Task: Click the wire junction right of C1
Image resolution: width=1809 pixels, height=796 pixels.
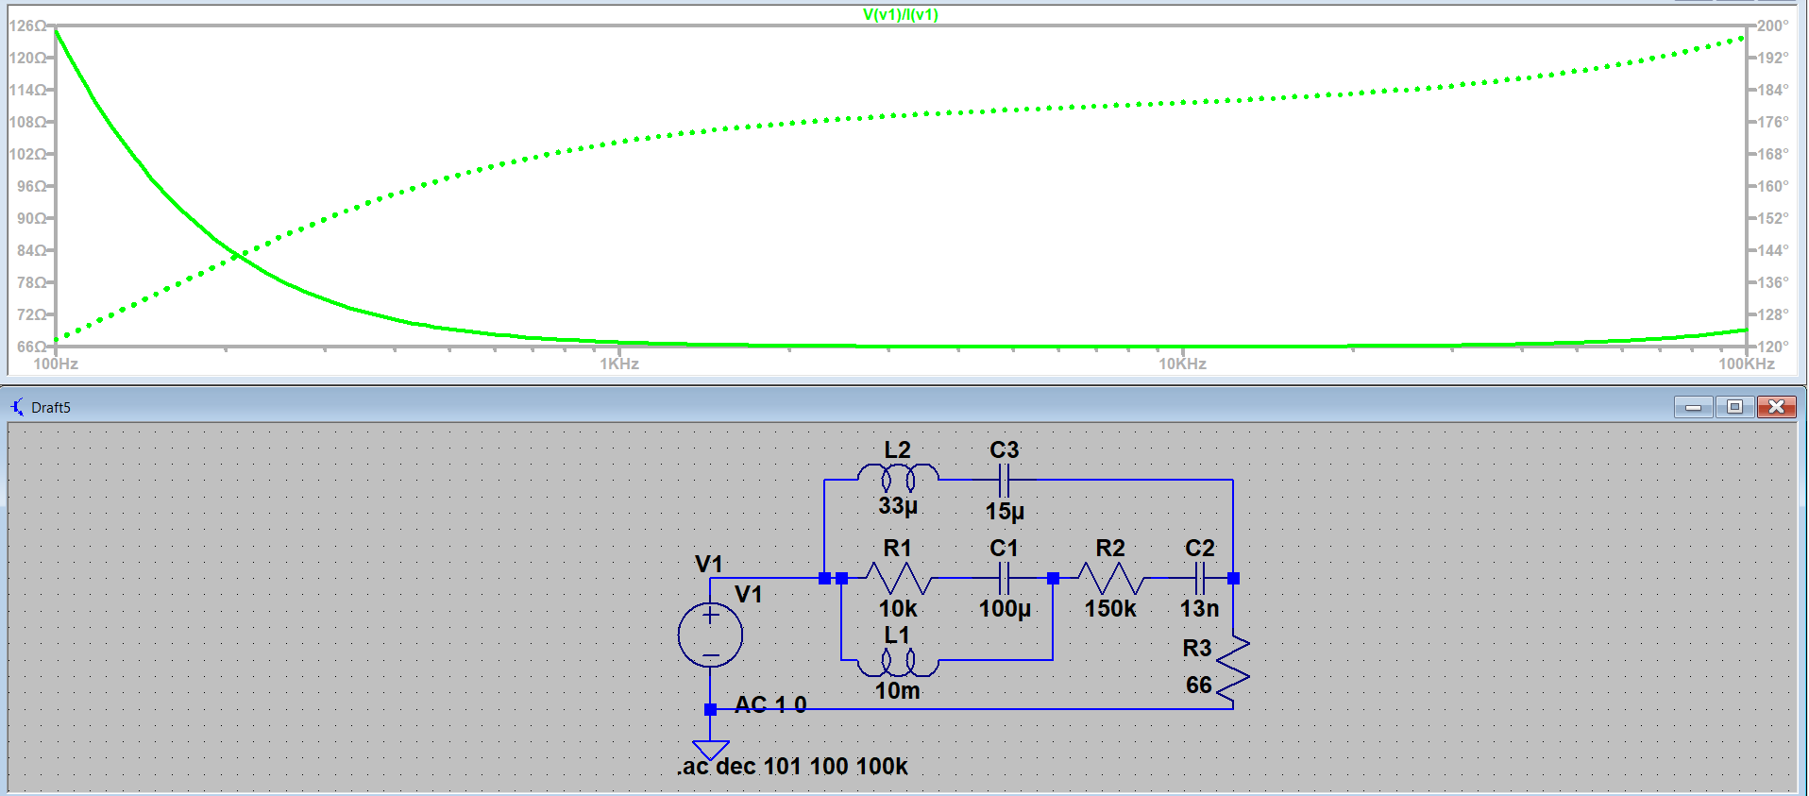Action: [1053, 578]
